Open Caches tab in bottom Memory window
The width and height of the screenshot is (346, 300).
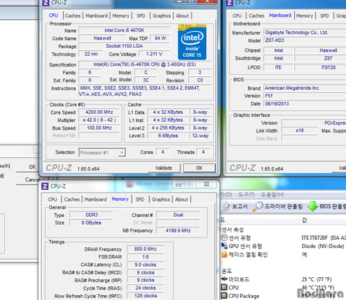tap(72, 200)
